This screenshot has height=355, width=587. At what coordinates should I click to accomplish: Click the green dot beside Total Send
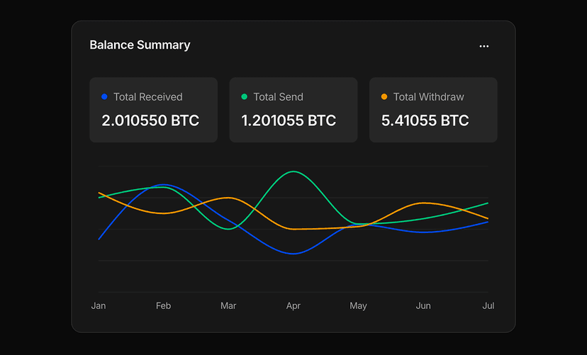point(245,97)
